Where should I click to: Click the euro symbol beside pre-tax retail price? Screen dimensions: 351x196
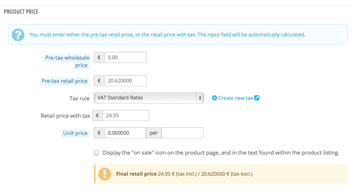click(x=99, y=81)
